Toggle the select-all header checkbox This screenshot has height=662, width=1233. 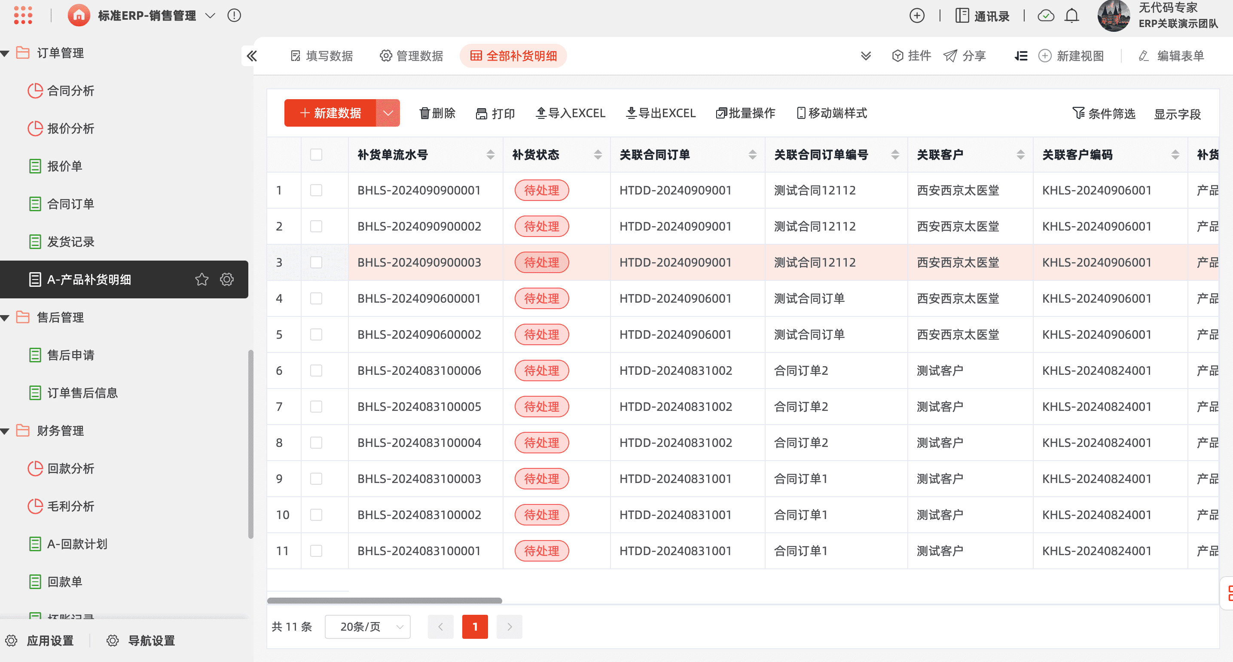316,155
